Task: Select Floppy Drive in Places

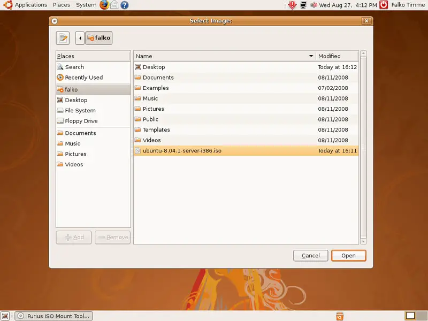Action: click(93, 121)
